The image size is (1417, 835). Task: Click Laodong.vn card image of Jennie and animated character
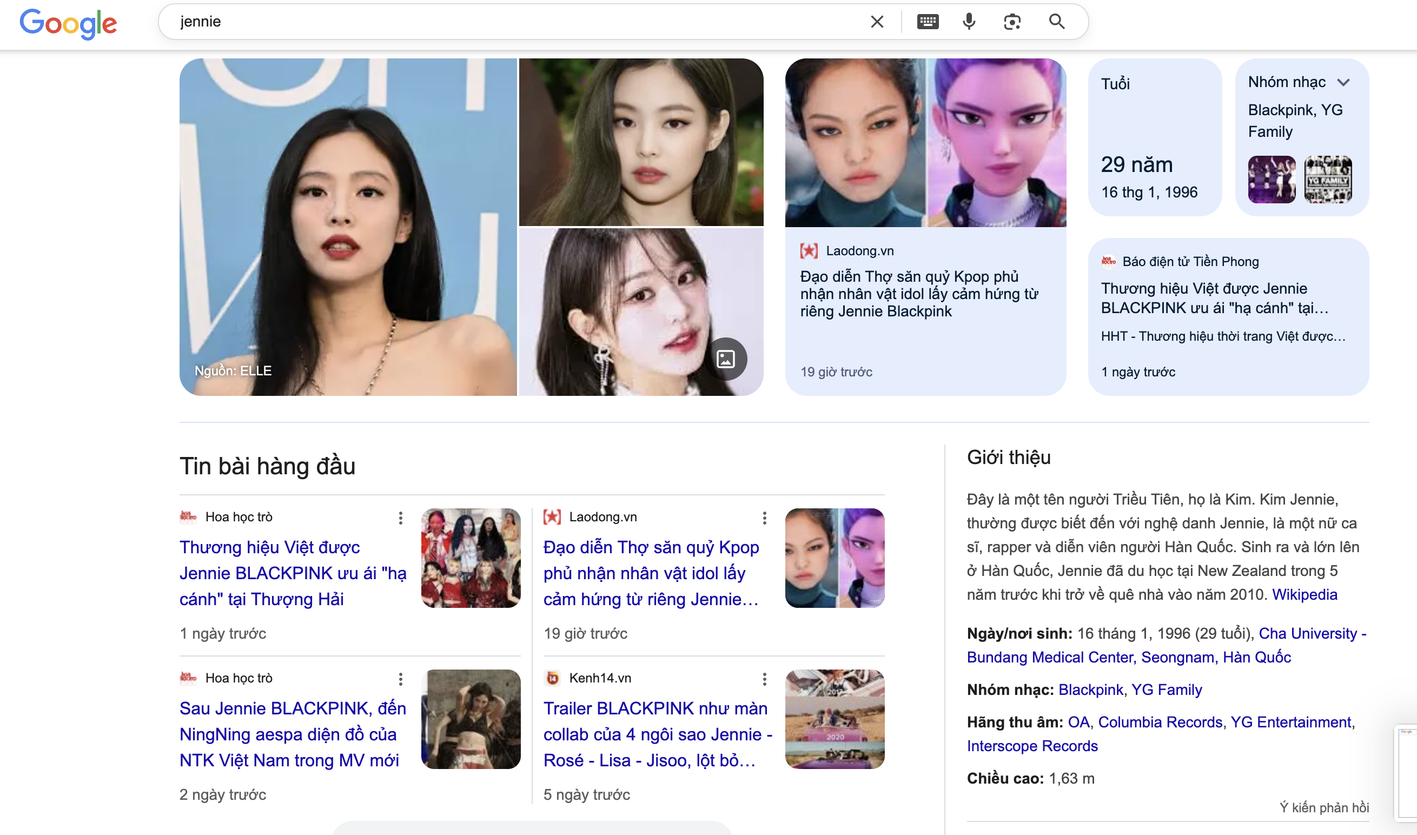[925, 143]
